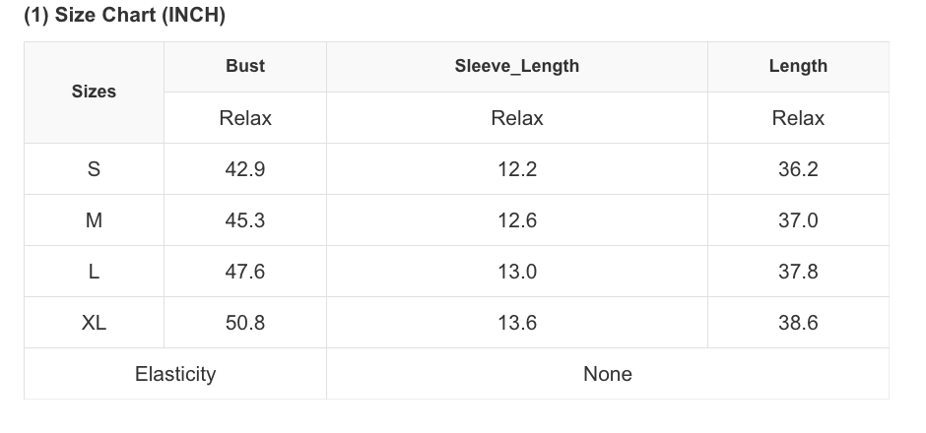Click the Elasticity row label
926x433 pixels.
click(x=175, y=374)
